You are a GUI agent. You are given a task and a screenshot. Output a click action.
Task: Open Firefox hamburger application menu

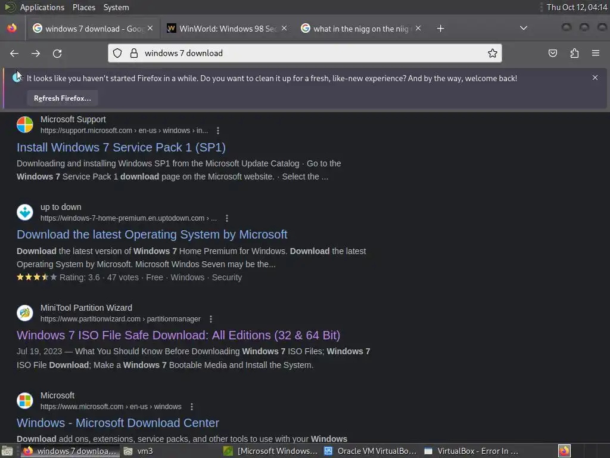(596, 53)
